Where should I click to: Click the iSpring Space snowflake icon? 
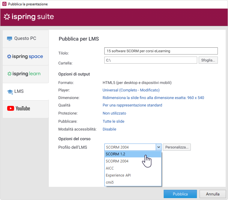click(9, 57)
